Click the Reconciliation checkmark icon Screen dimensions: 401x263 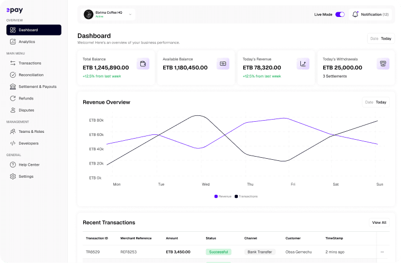pos(13,75)
